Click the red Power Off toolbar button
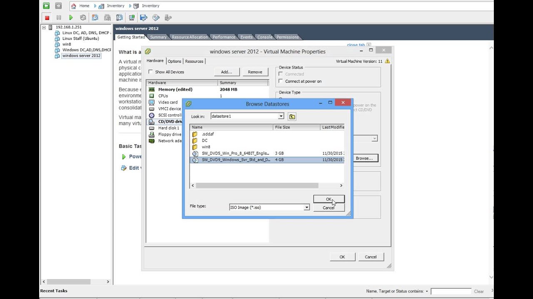This screenshot has width=533, height=299. point(47,17)
